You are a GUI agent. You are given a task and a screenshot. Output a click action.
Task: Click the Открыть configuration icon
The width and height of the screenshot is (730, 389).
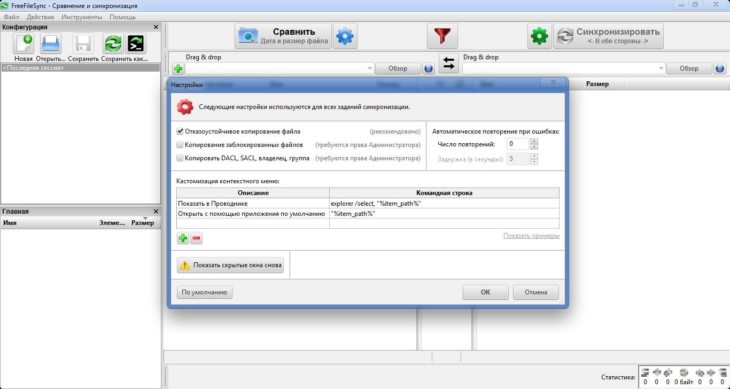tap(51, 44)
